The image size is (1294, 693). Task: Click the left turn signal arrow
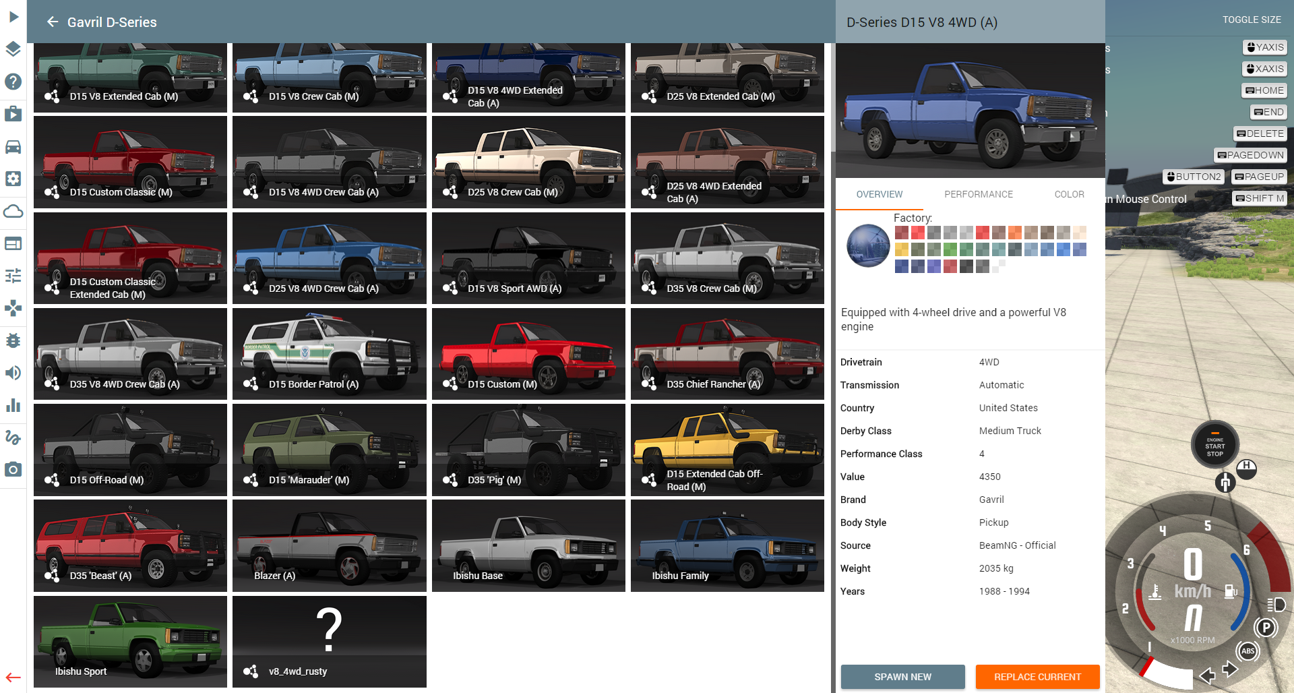click(1207, 675)
